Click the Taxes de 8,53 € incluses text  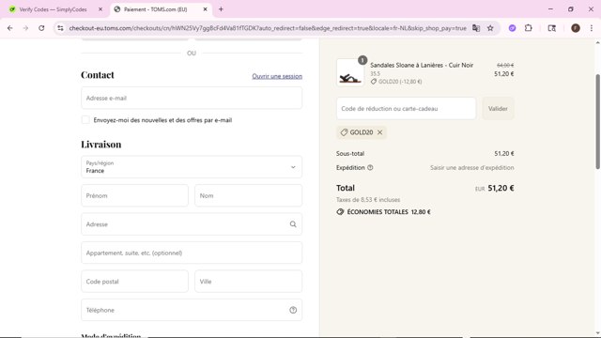(x=368, y=200)
